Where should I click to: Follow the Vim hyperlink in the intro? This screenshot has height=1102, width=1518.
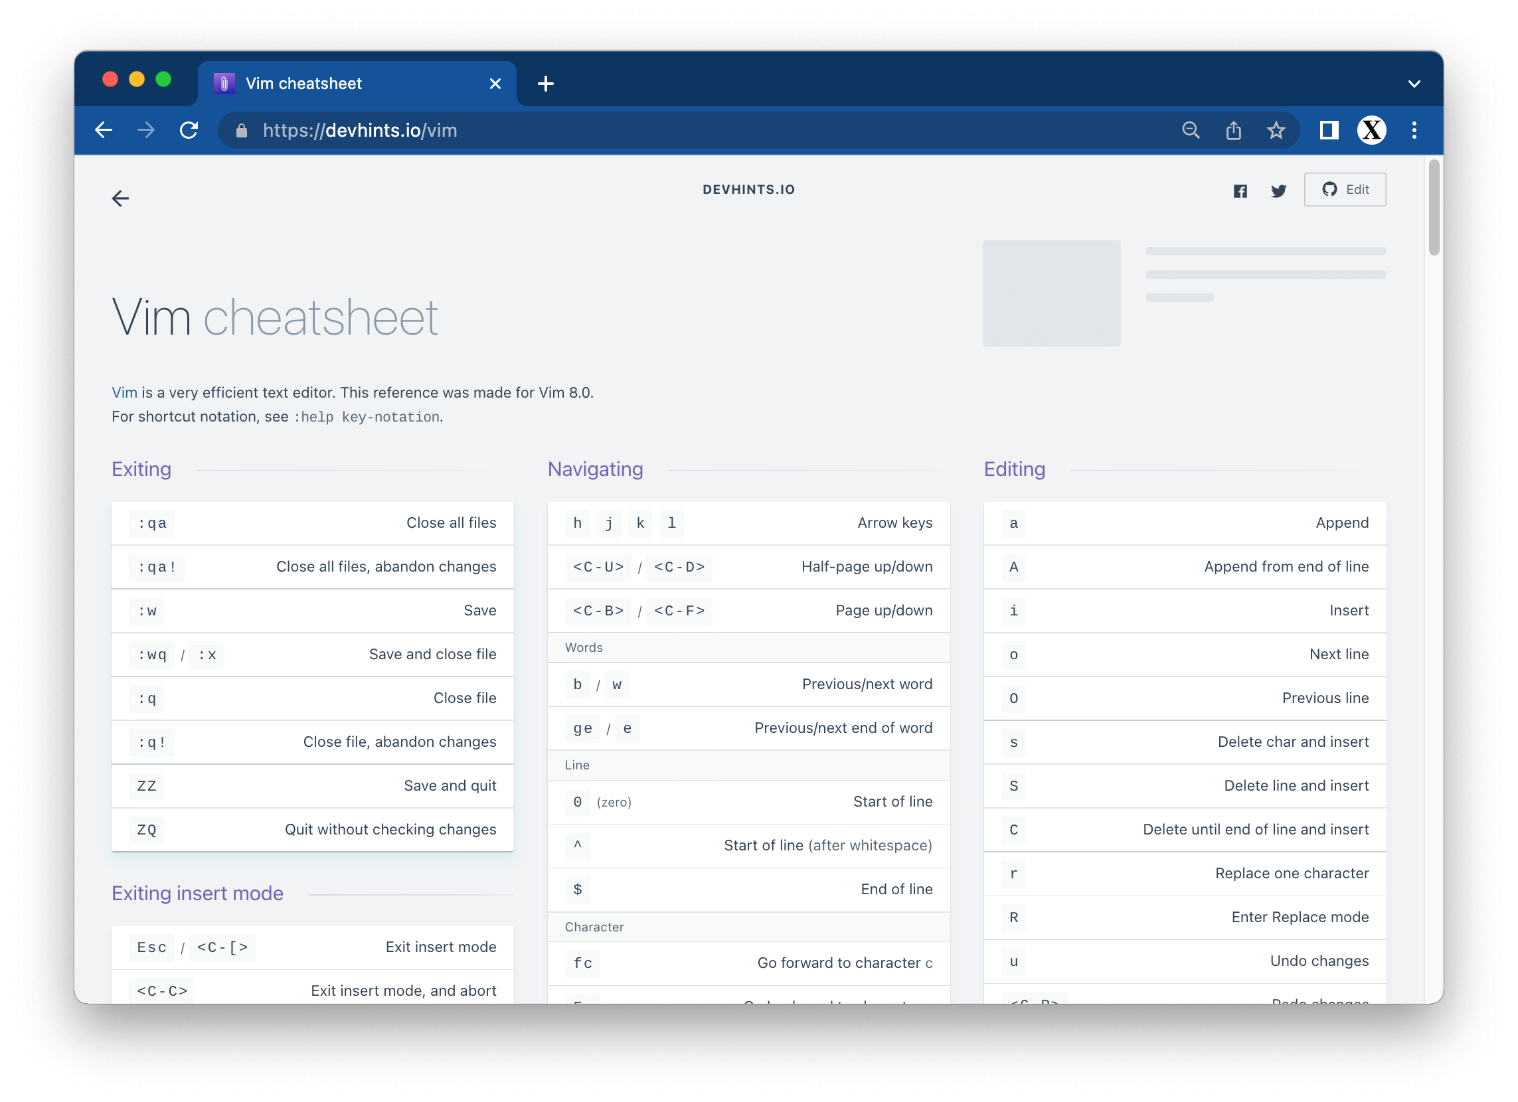(x=124, y=393)
